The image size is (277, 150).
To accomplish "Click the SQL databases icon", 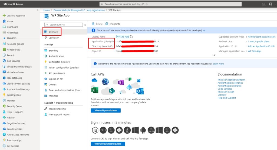I will point(4,78).
